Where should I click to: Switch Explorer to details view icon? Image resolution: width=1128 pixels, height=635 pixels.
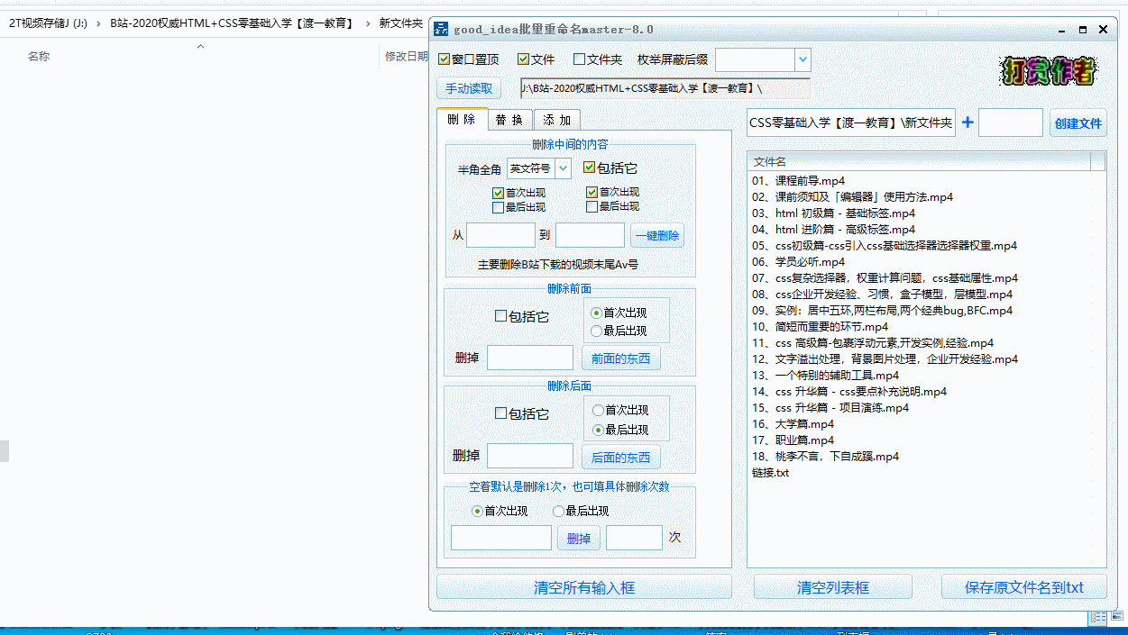(x=1097, y=617)
